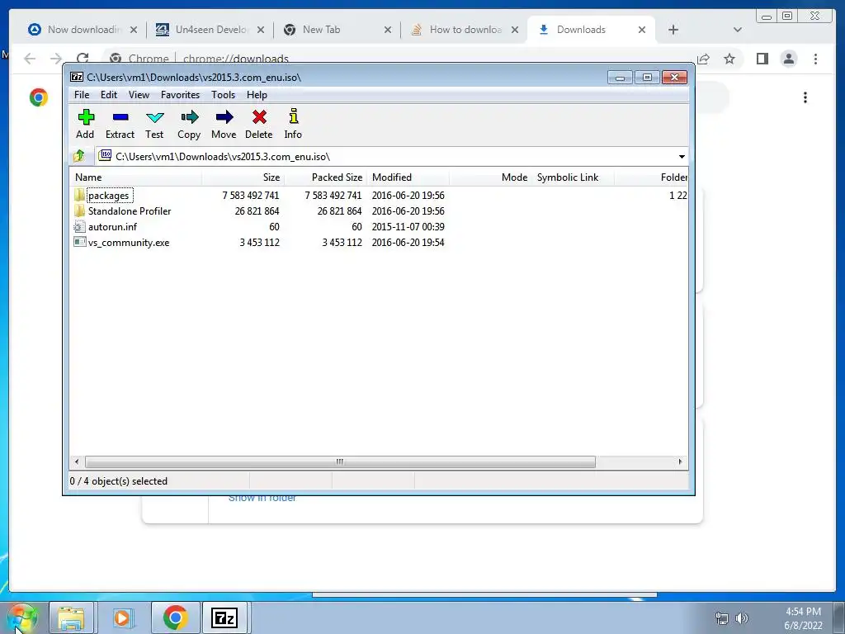Open the Help menu
Screen dimensions: 845x634
coord(257,95)
